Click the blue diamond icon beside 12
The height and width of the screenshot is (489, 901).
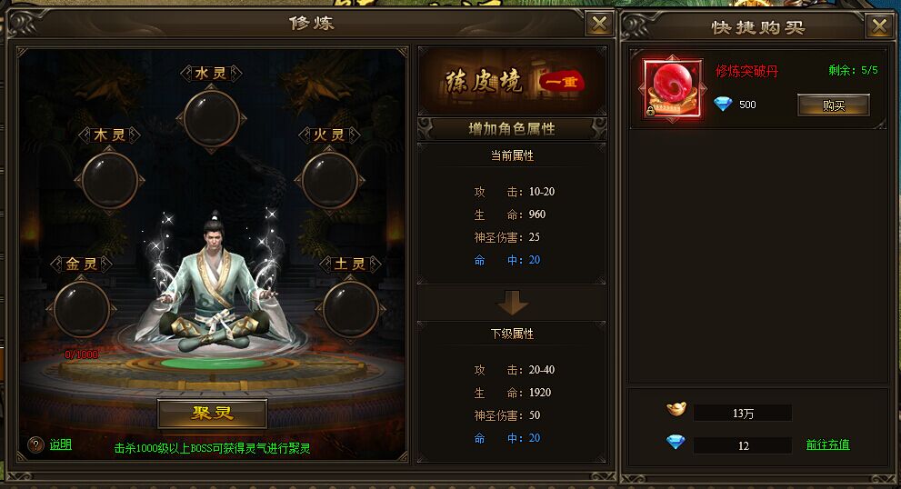point(676,442)
